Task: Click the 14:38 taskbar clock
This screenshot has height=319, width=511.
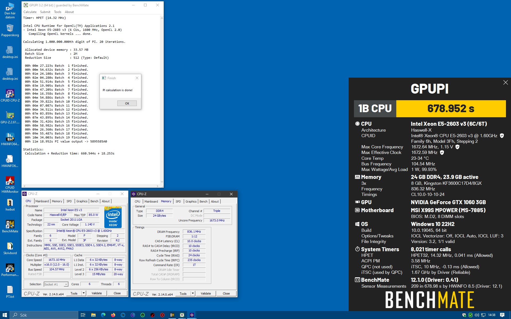Action: click(x=492, y=315)
